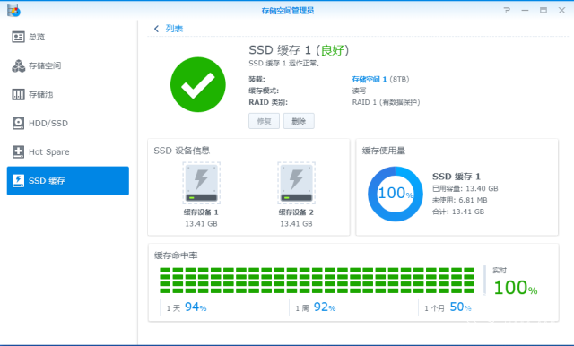Image resolution: width=574 pixels, height=346 pixels.
Task: Maximize the Storage Manager window
Action: pos(544,10)
